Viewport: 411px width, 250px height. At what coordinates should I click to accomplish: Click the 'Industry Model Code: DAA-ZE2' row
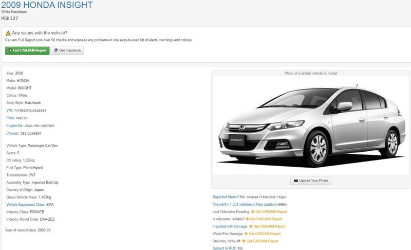(30, 219)
